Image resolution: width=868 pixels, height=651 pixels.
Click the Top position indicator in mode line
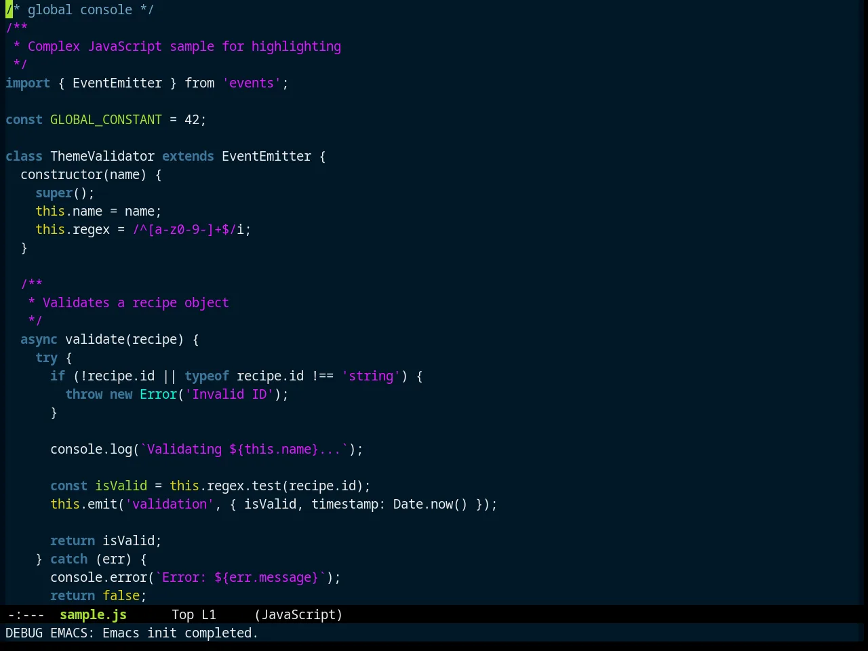point(182,614)
